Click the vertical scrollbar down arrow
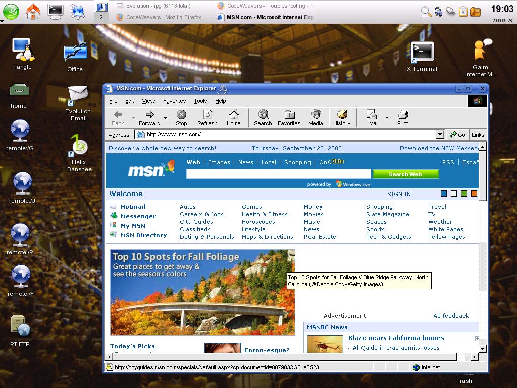 tap(482, 348)
